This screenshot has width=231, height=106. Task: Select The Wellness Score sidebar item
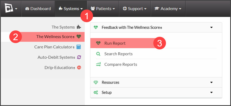pos(43,37)
